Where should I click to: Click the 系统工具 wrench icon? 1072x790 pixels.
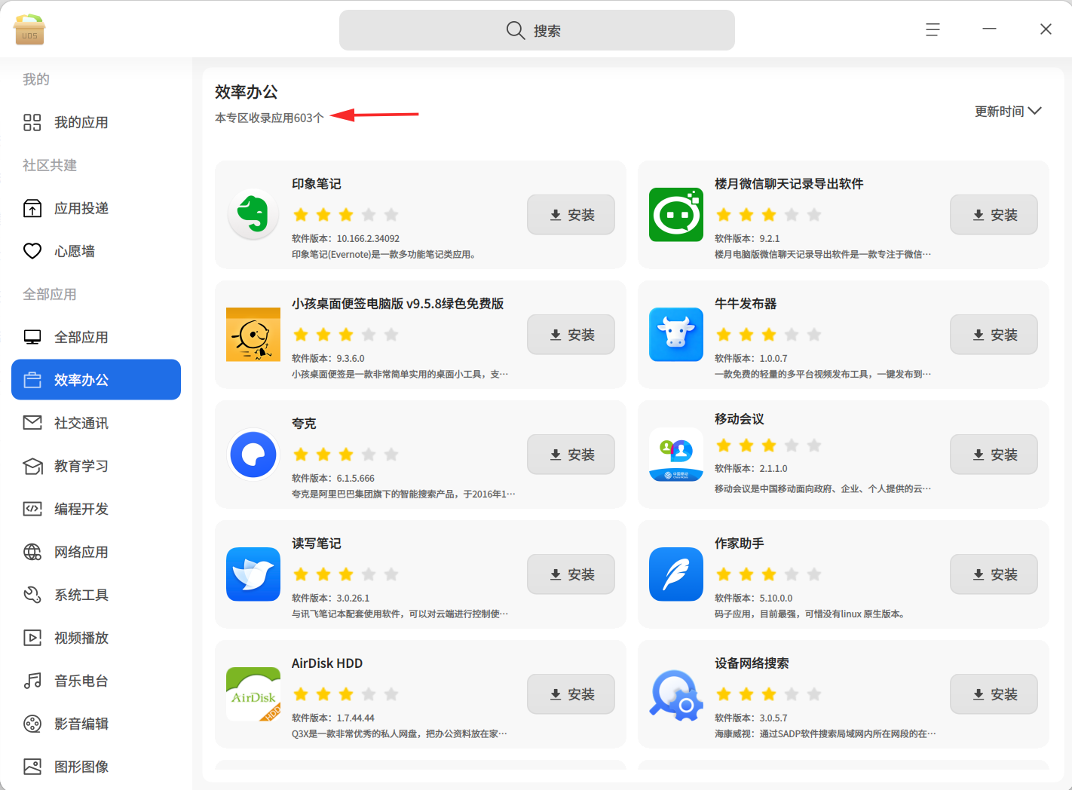32,595
